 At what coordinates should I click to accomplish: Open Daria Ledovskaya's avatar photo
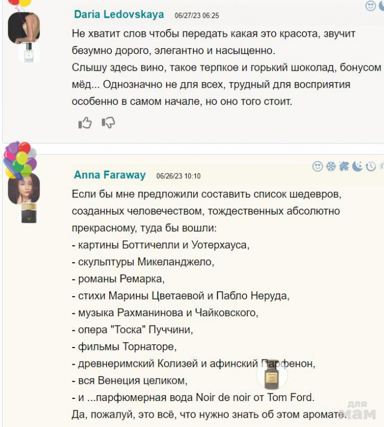point(23,28)
